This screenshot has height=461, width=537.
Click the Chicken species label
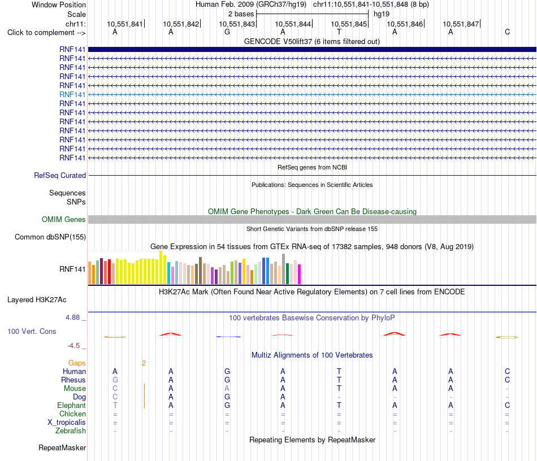[x=72, y=414]
